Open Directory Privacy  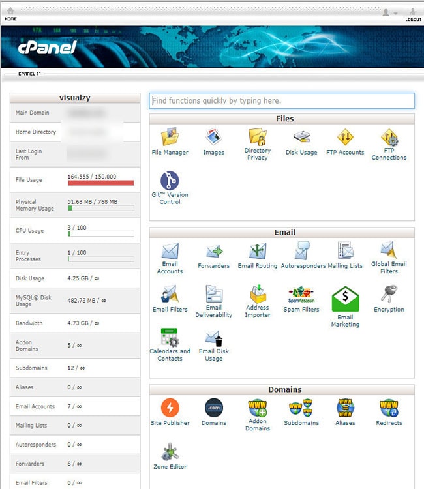pyautogui.click(x=258, y=136)
